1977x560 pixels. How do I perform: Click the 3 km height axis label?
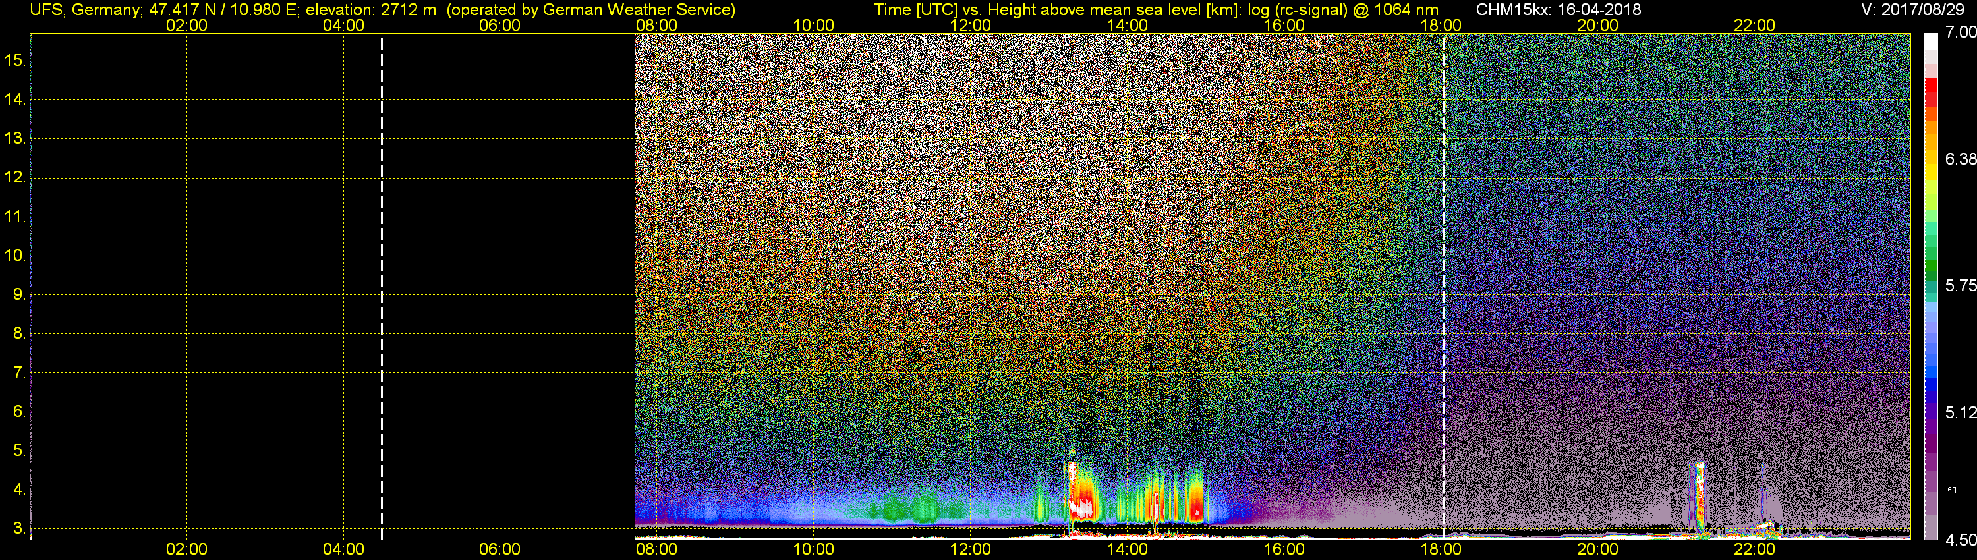18,528
